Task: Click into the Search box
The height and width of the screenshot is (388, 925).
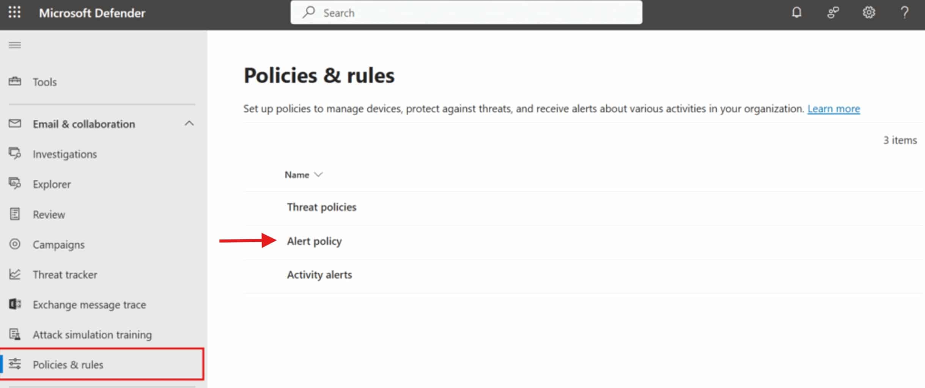Action: (x=467, y=13)
